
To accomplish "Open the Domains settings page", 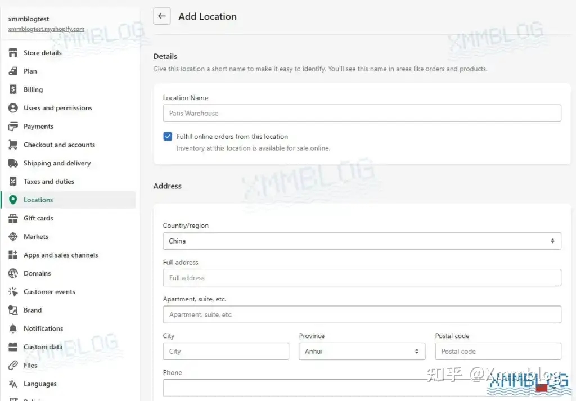I will tap(37, 273).
